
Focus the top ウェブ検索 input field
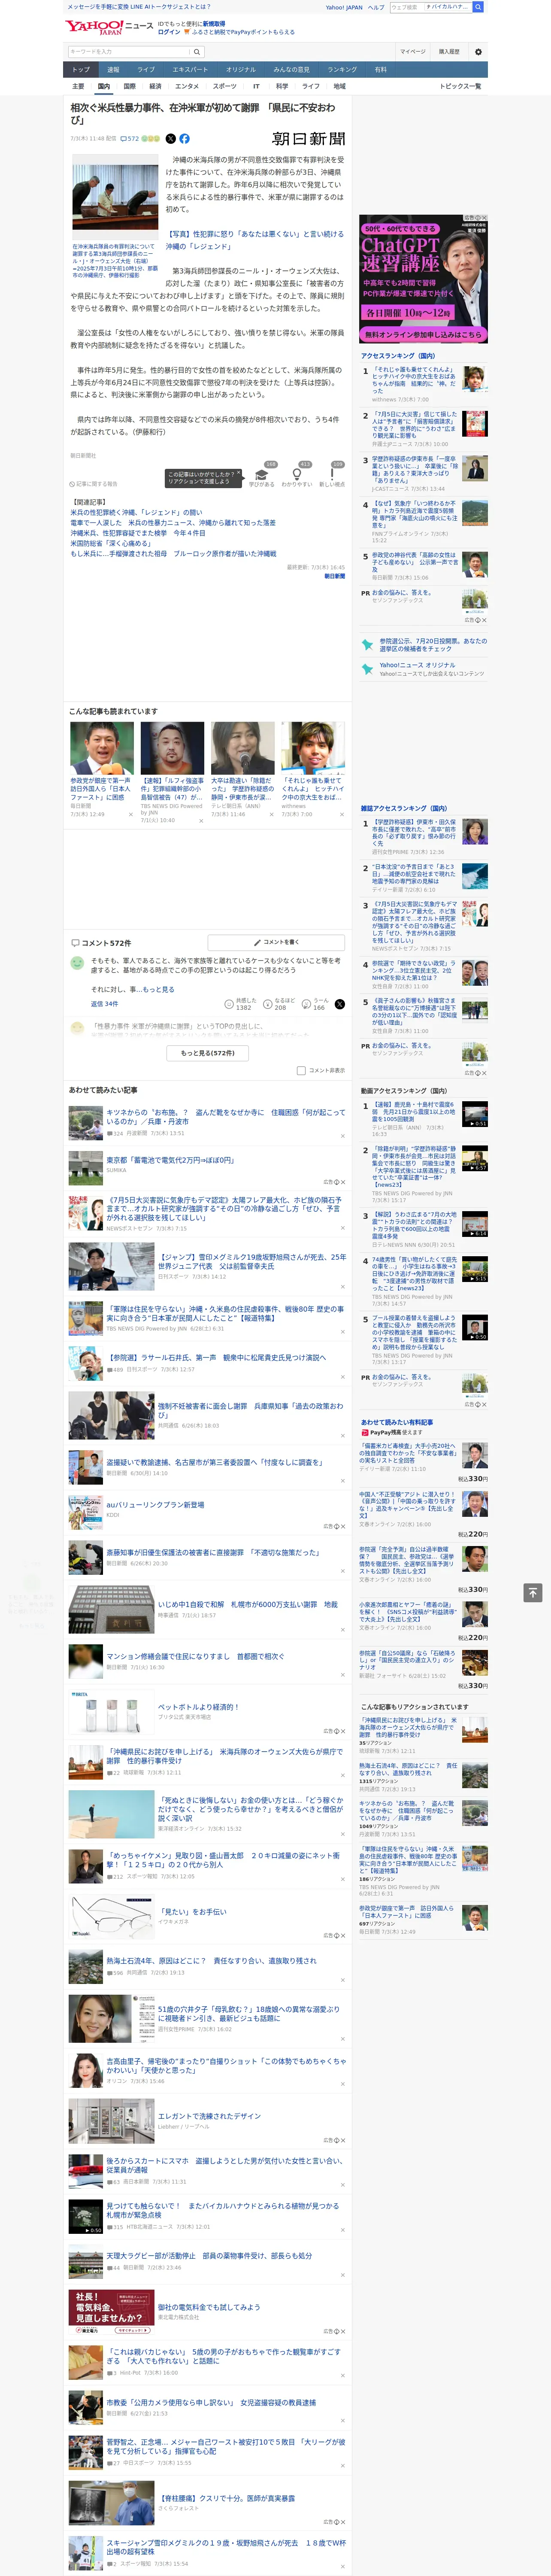point(430,7)
